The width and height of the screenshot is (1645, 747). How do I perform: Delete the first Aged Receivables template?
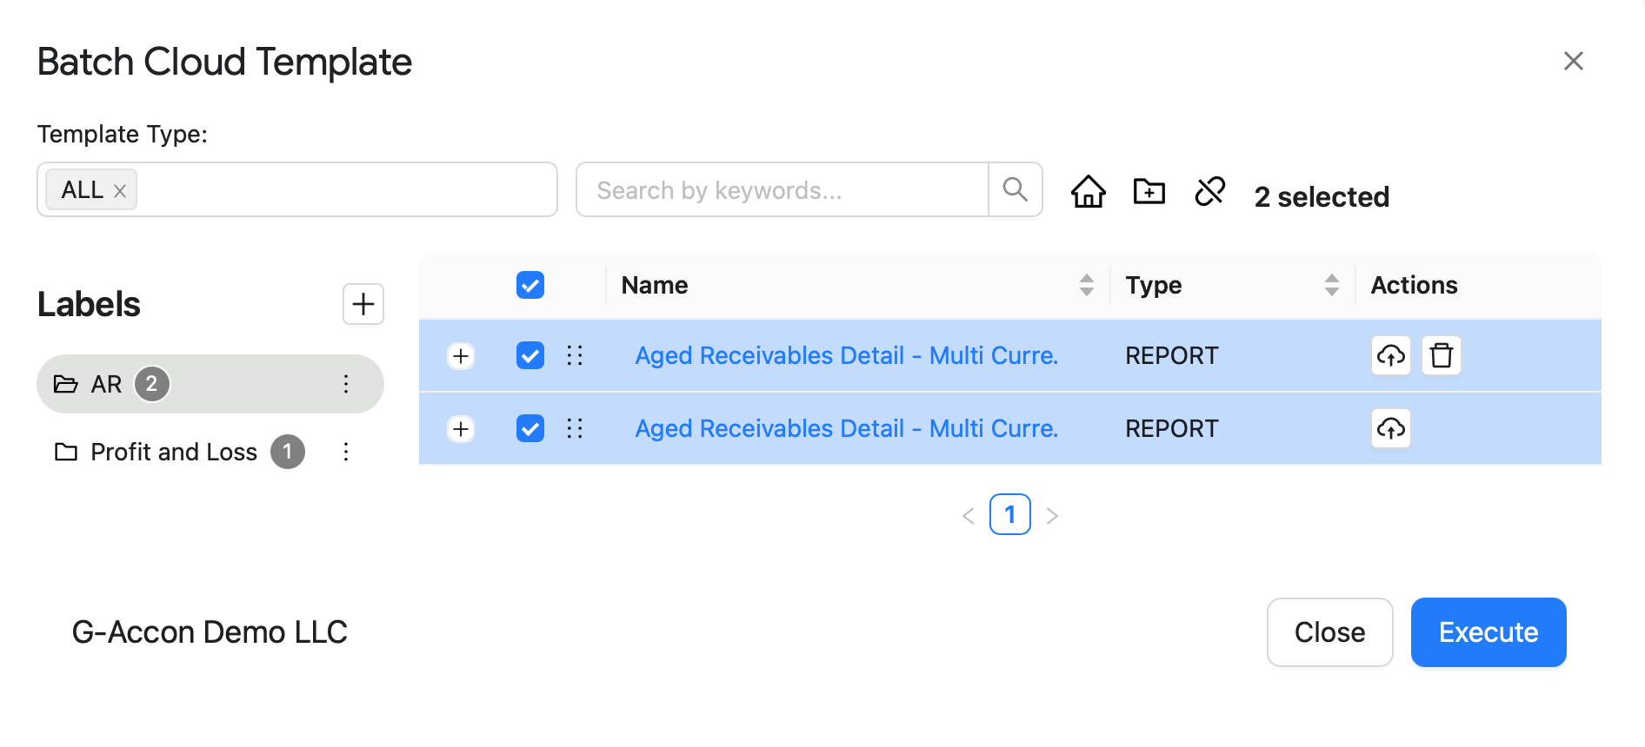1441,355
